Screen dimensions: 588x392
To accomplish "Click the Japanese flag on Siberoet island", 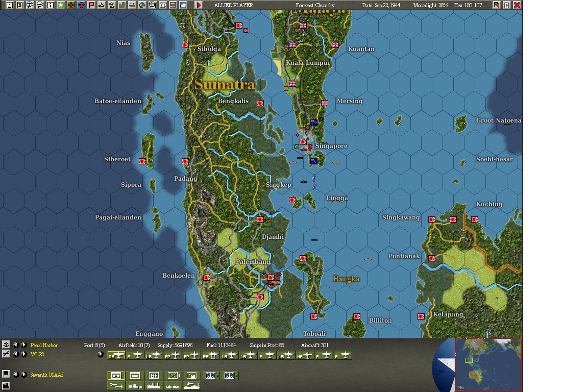I will (142, 161).
